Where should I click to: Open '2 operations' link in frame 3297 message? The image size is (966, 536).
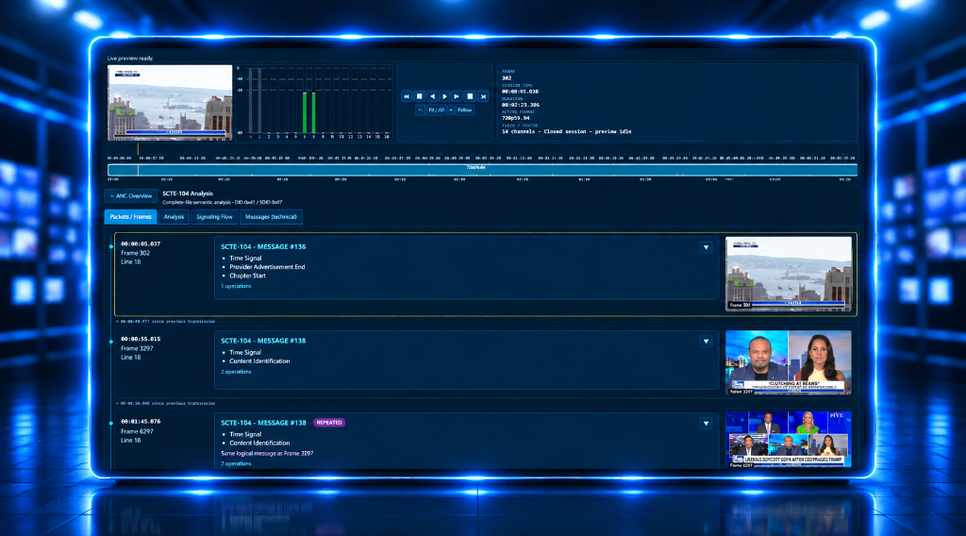236,372
